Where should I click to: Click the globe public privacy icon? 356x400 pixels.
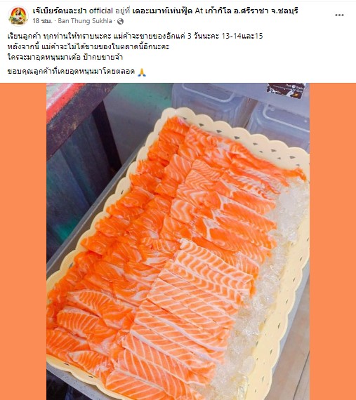pos(120,22)
